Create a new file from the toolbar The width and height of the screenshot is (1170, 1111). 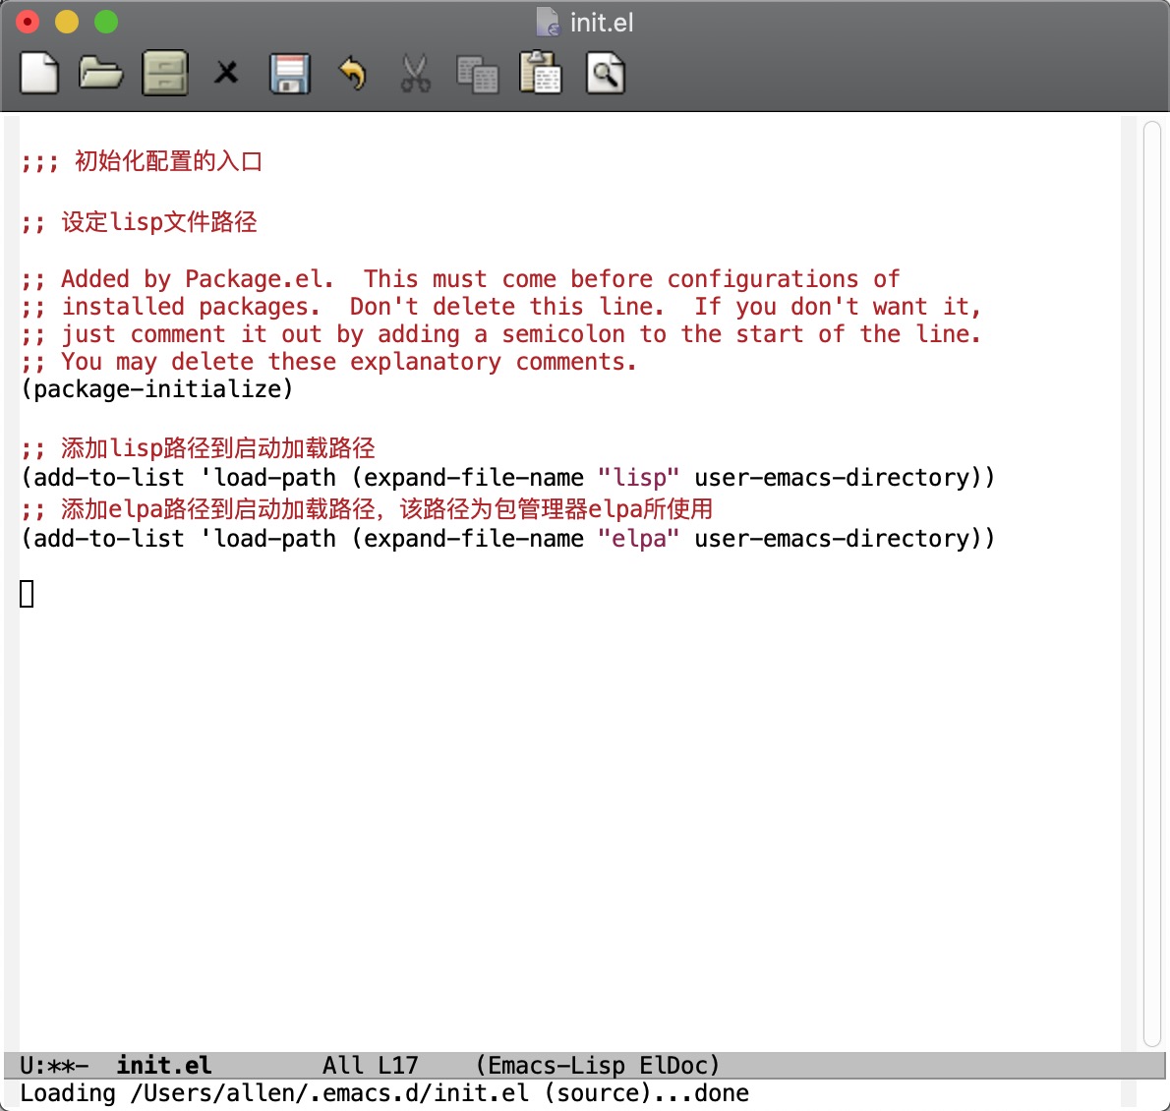[x=38, y=73]
